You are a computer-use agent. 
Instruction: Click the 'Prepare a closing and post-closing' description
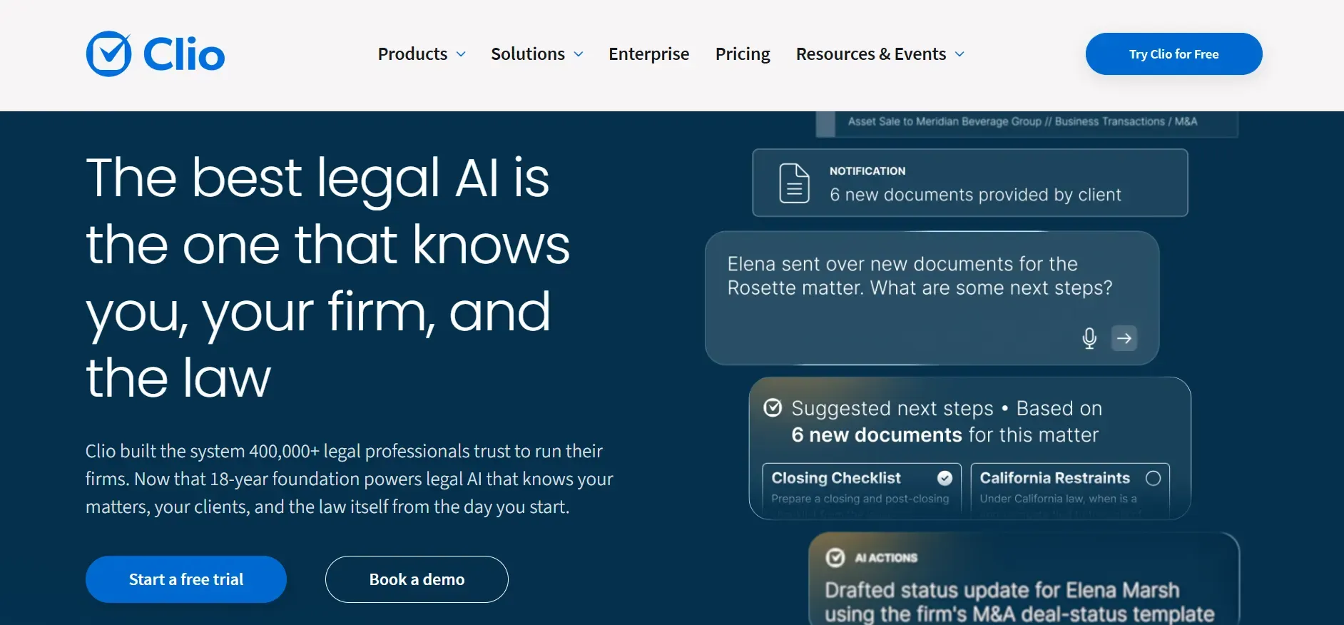(860, 499)
